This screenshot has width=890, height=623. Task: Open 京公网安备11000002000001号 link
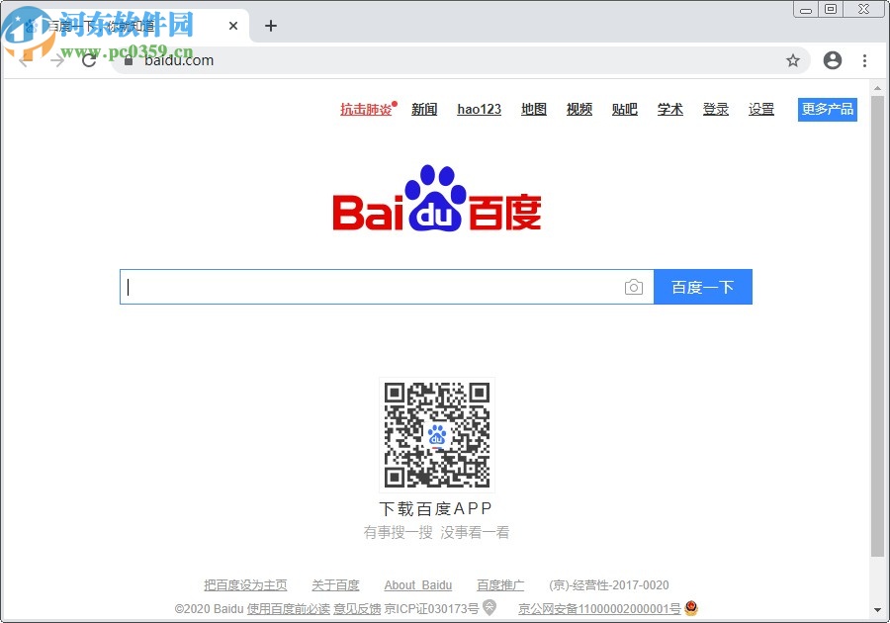point(599,609)
